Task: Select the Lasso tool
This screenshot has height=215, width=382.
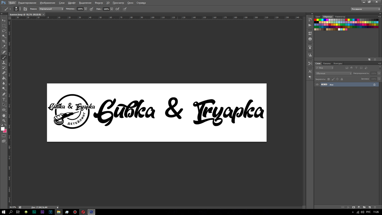Action: click(4, 31)
